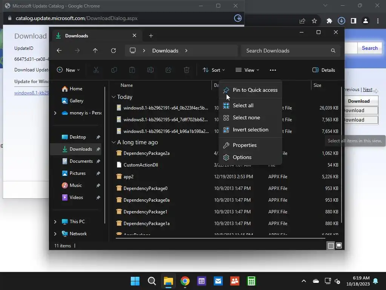Click the Cut scissors icon in Explorer toolbar
Image resolution: width=386 pixels, height=290 pixels.
pos(96,70)
